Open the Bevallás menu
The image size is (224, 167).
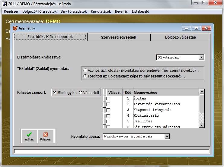click(x=121, y=11)
